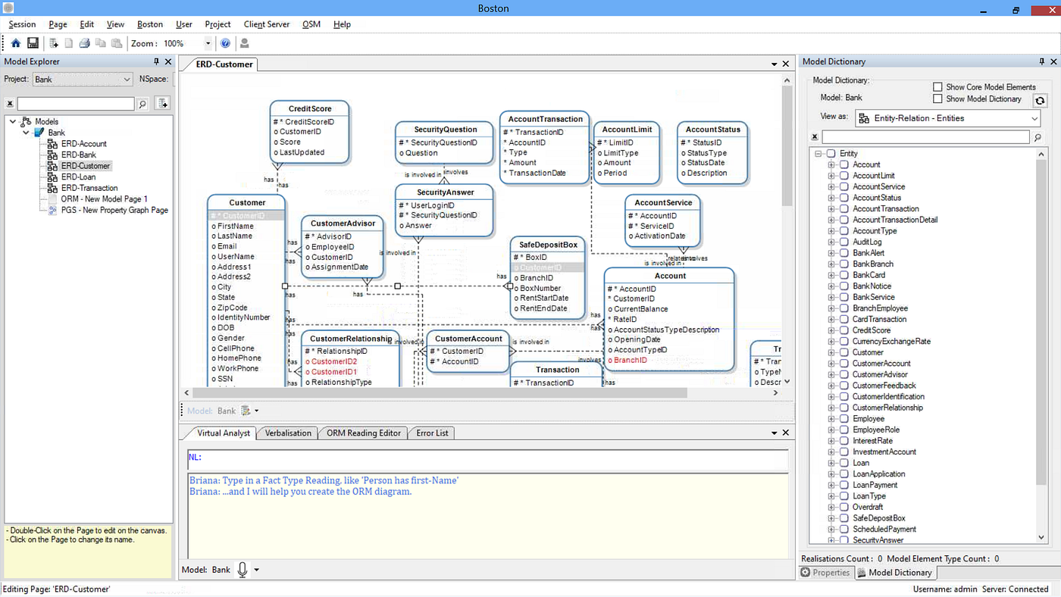Switch to the Verbalisation tab

pyautogui.click(x=288, y=433)
